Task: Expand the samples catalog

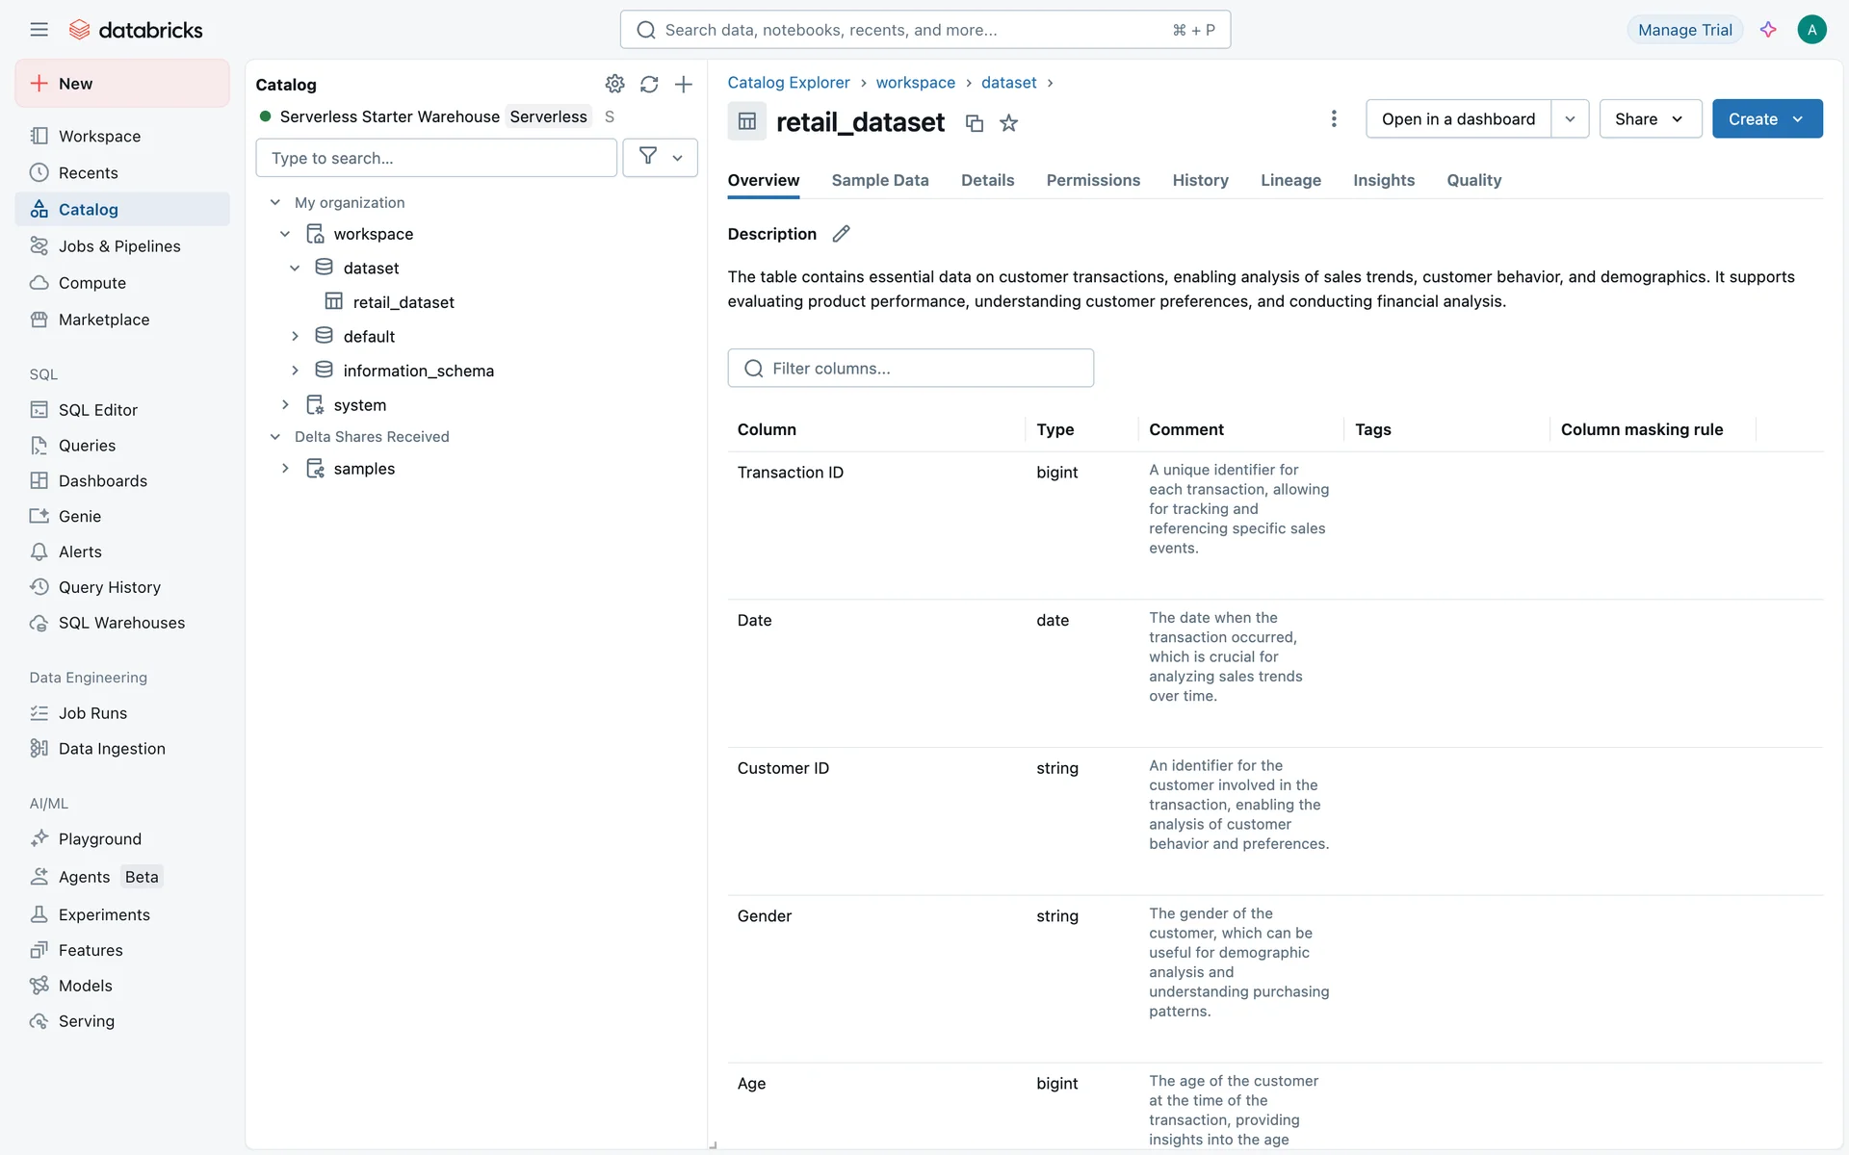Action: [285, 469]
